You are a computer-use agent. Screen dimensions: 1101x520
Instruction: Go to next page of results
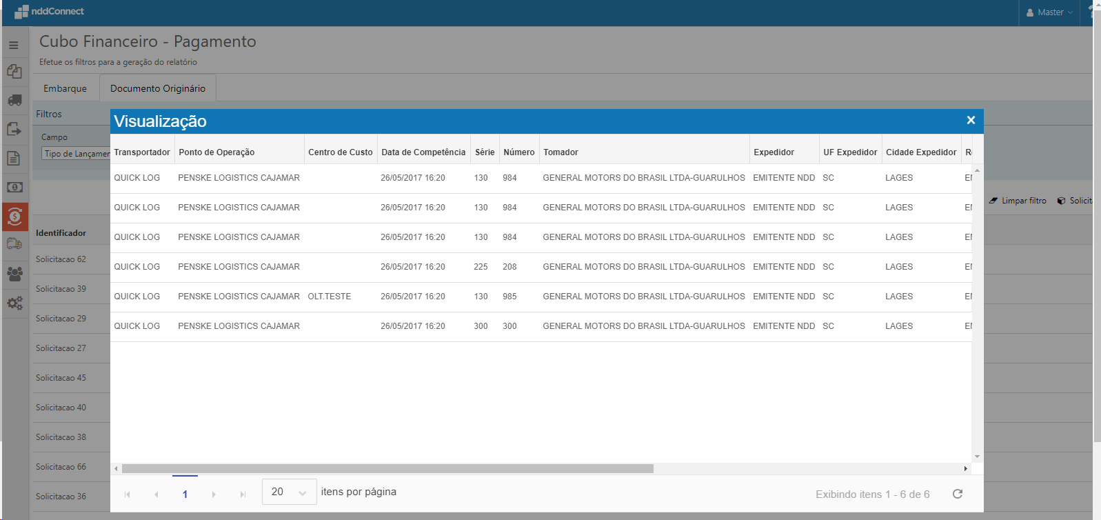(214, 494)
